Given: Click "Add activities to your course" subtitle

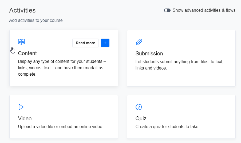Looking at the screenshot, I should [x=36, y=21].
